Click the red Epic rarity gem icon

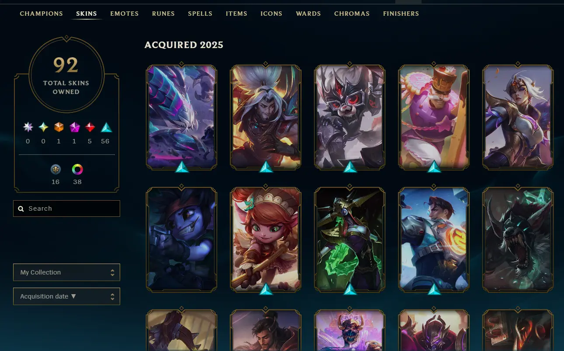(x=90, y=127)
